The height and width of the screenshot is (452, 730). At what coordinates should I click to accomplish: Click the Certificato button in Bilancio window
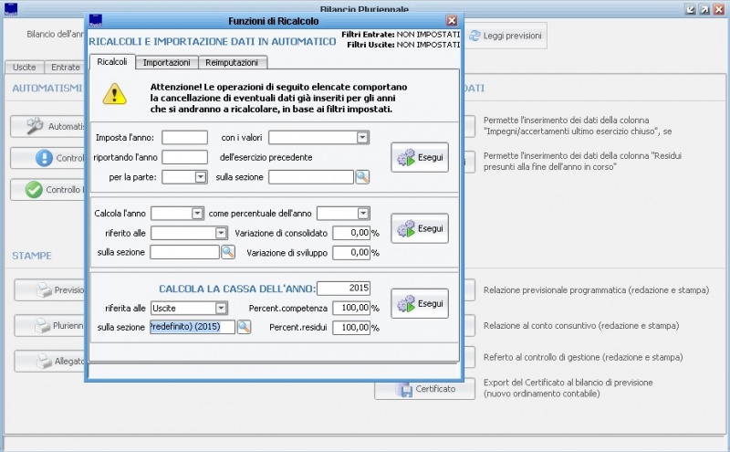(x=425, y=389)
